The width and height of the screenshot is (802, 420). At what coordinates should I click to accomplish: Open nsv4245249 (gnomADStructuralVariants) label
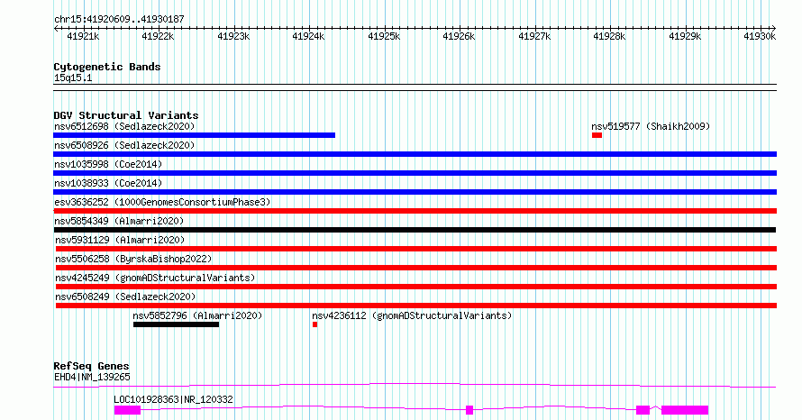[x=155, y=278]
